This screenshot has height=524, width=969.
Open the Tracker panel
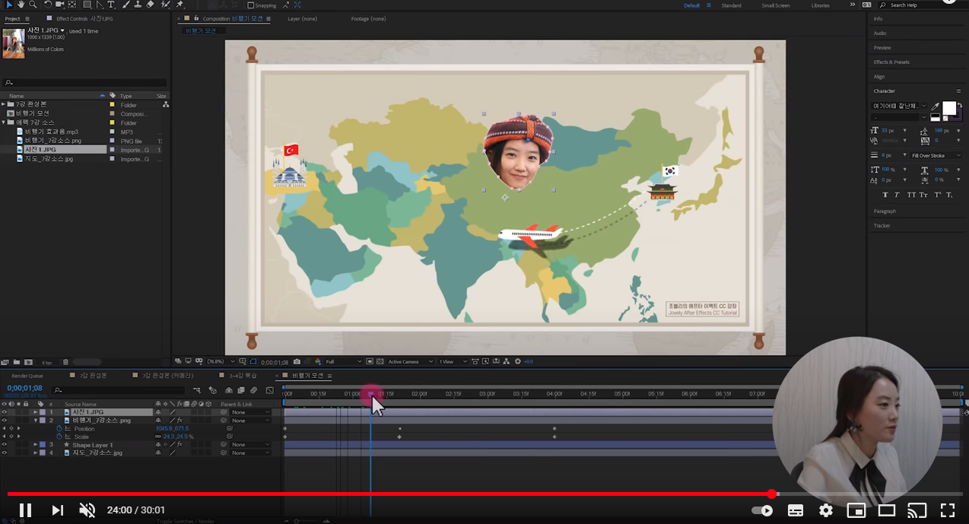click(x=882, y=226)
